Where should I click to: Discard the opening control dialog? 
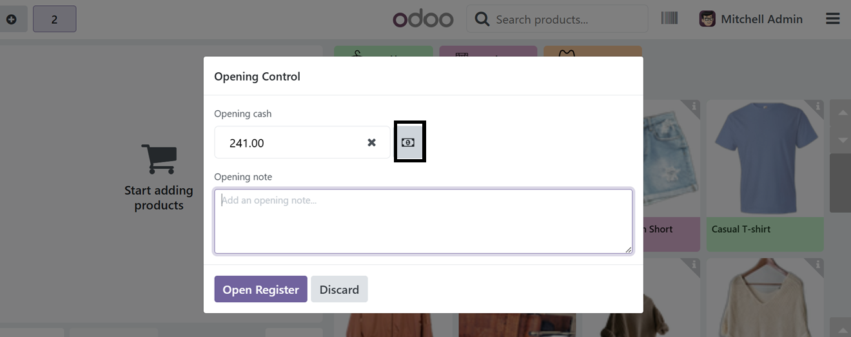tap(339, 289)
